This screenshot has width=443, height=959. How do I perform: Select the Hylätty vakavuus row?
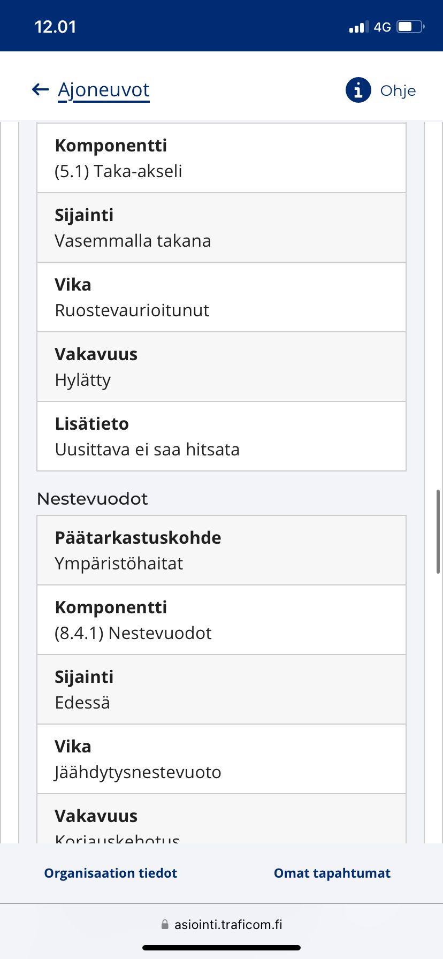pyautogui.click(x=222, y=367)
